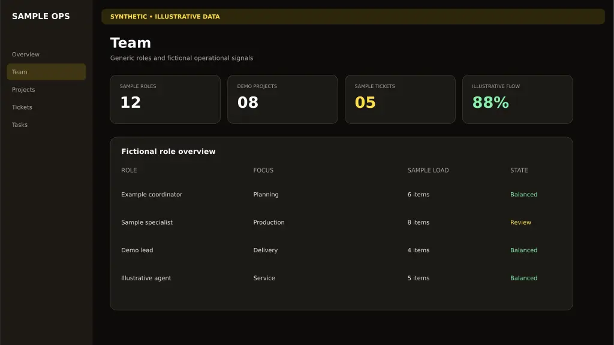Select the Demo lead role
The height and width of the screenshot is (345, 614).
point(137,250)
